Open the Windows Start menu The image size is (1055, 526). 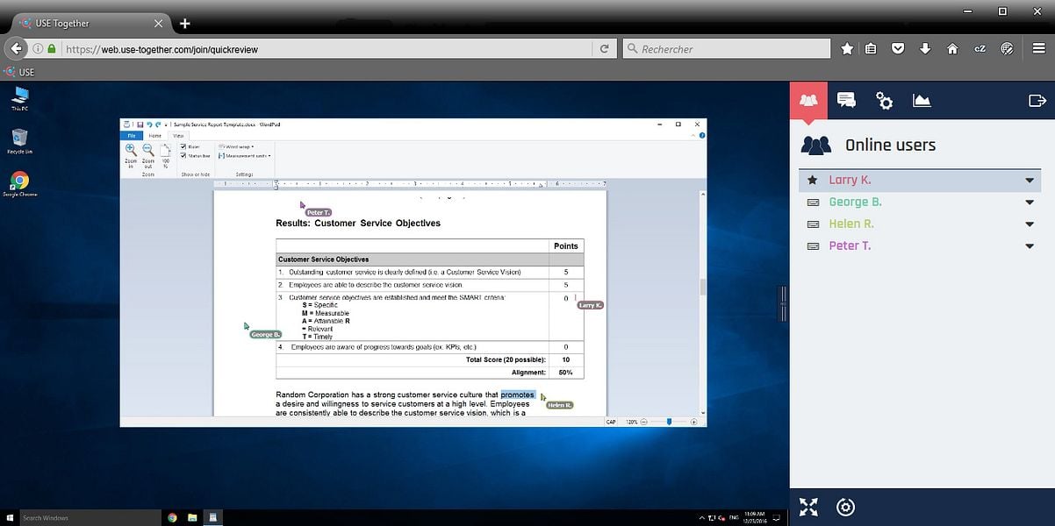(9, 518)
